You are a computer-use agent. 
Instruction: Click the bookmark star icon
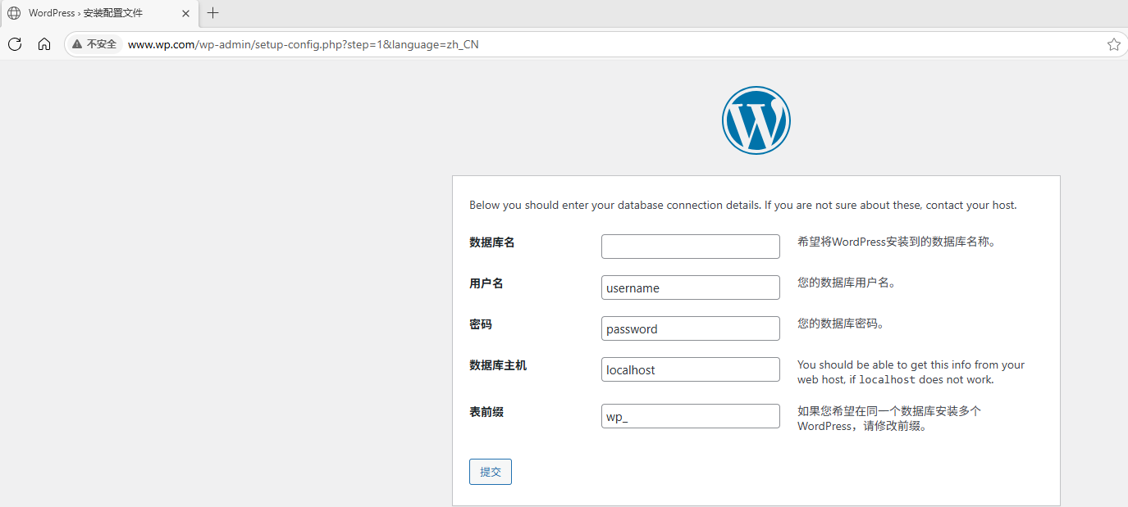1113,44
